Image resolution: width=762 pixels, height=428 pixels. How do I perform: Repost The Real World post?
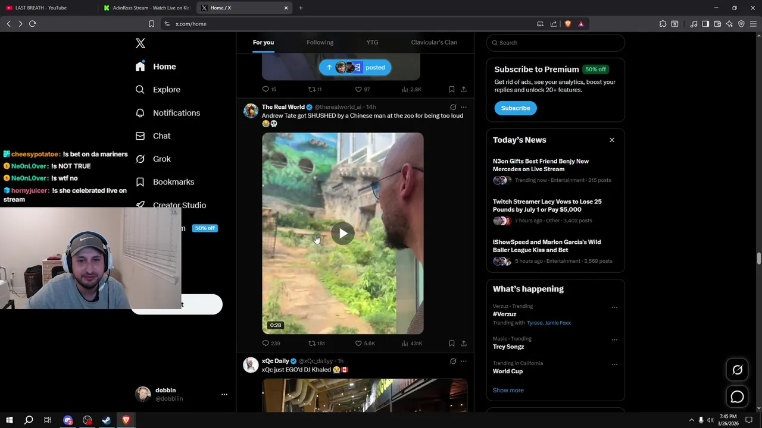[316, 343]
